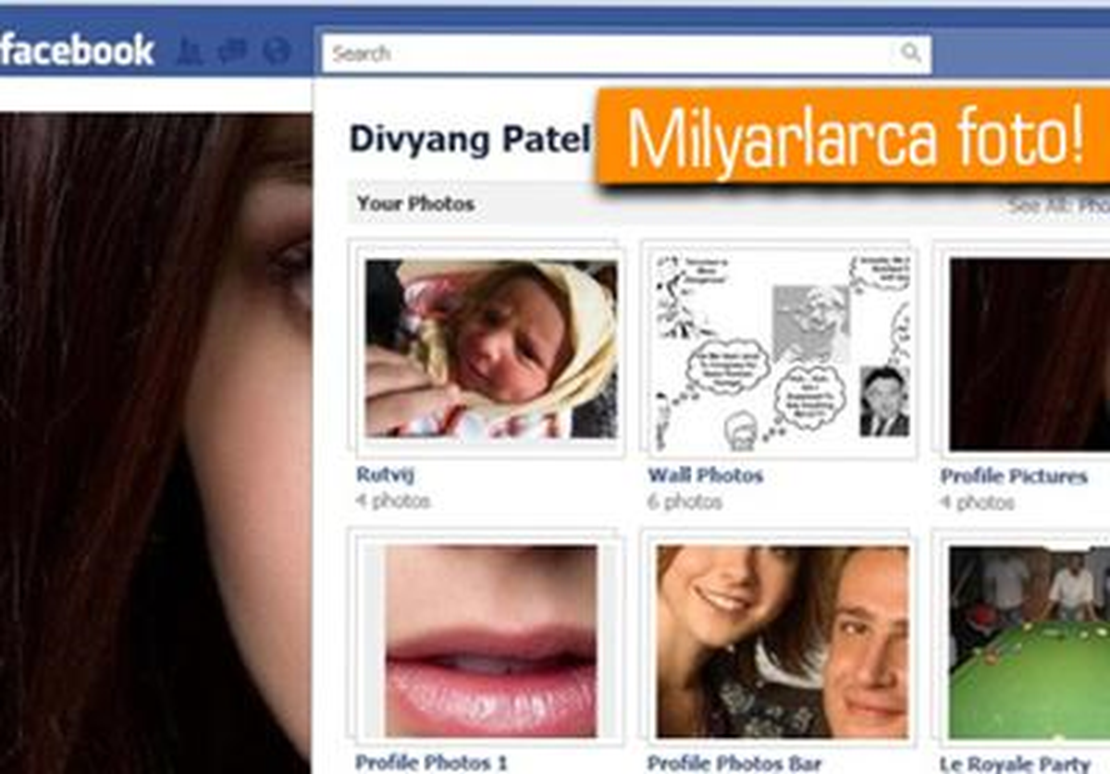
Task: Open messages icon in header
Action: click(x=232, y=51)
